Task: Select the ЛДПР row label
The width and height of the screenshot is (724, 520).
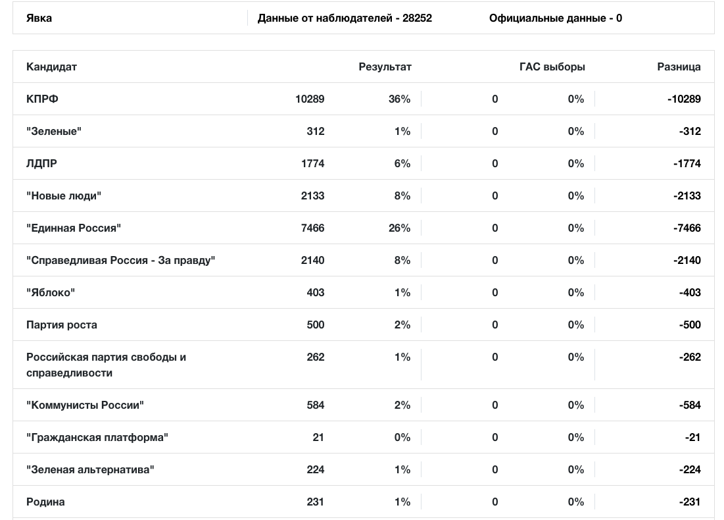Action: pos(41,163)
